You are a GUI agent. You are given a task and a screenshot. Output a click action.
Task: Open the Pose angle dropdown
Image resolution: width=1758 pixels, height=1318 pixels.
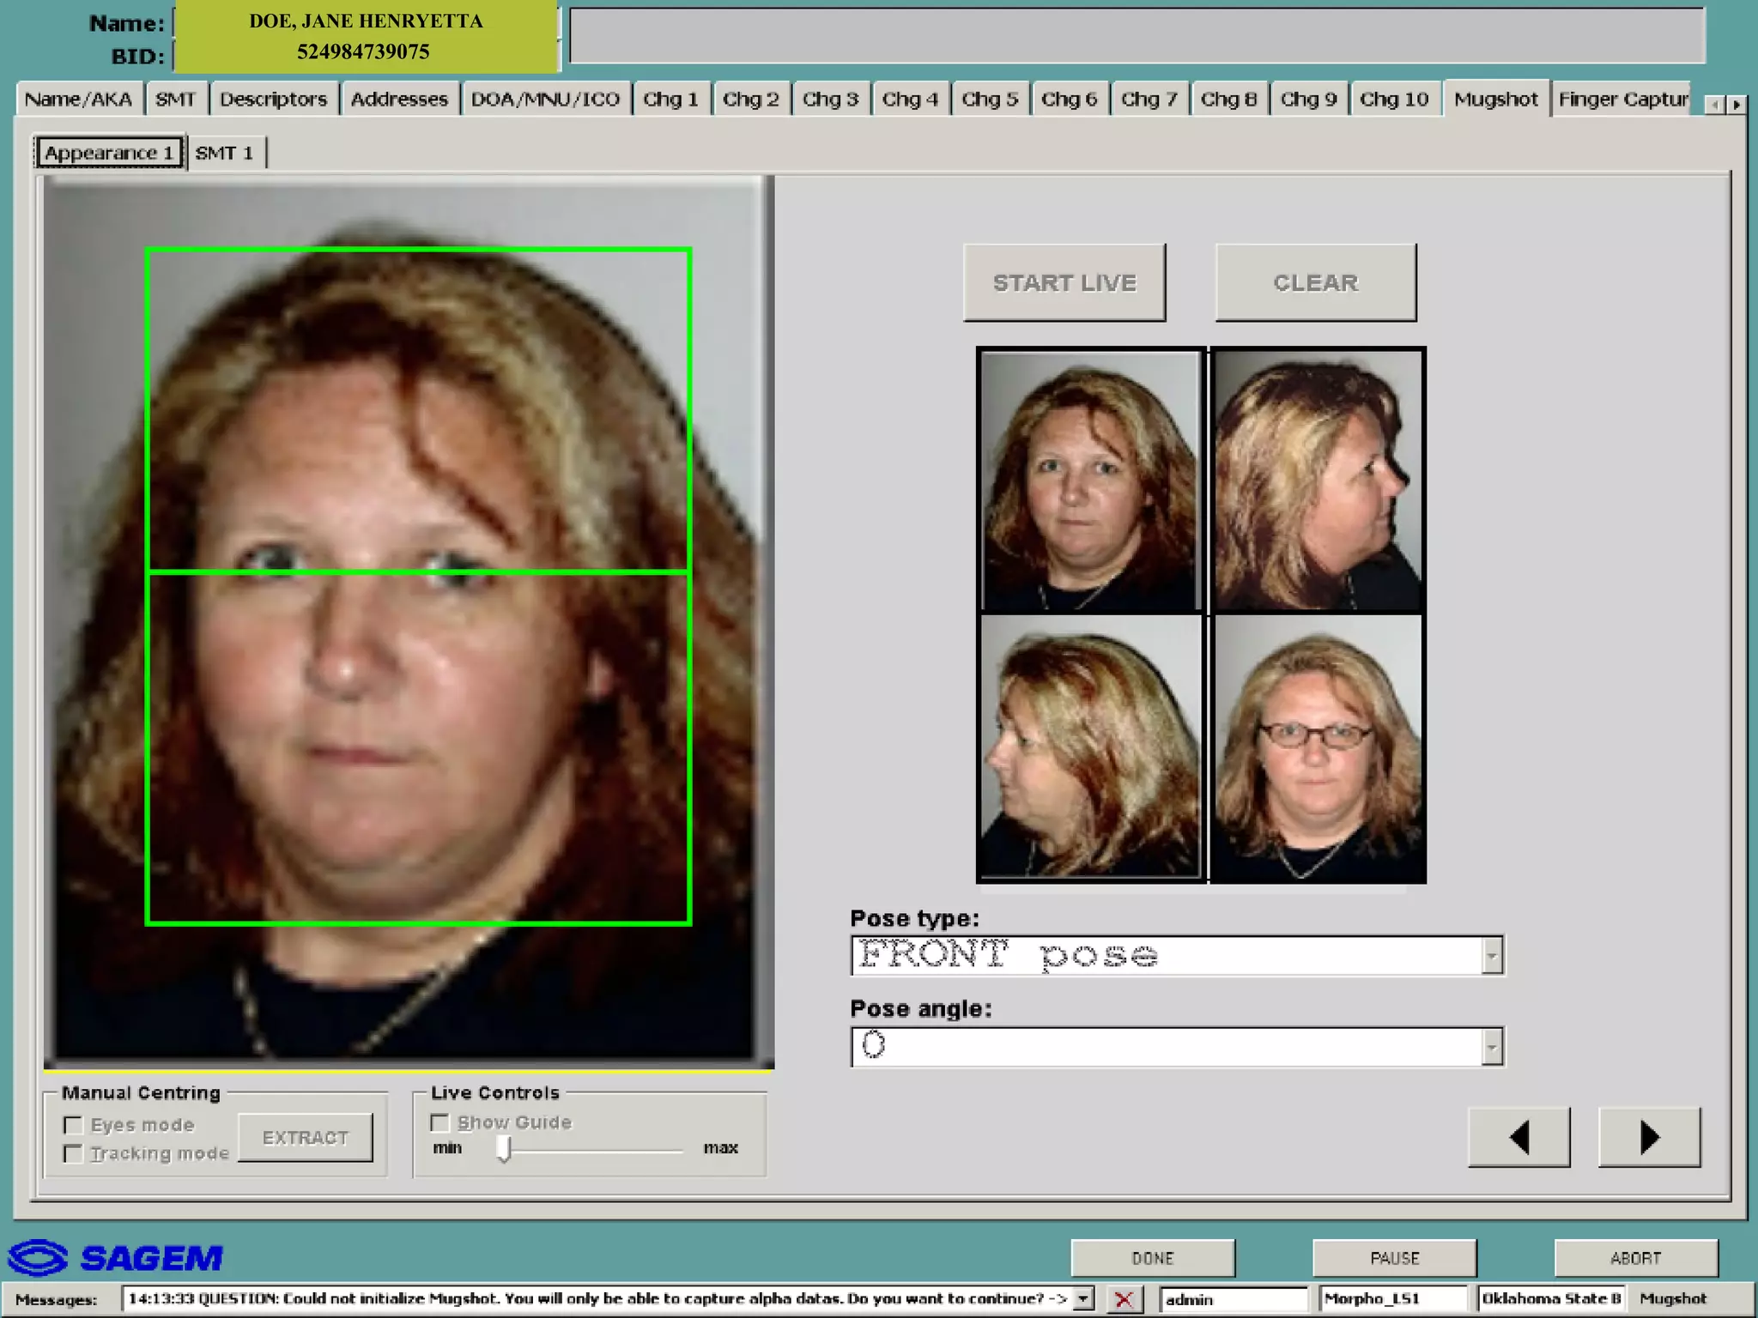point(1492,1046)
